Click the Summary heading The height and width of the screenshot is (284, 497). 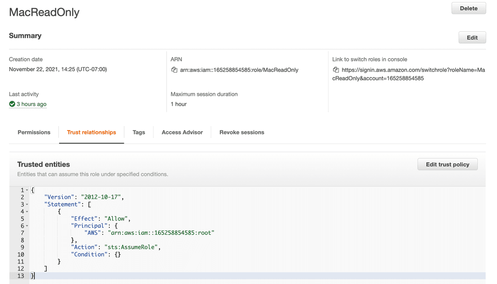(x=25, y=36)
